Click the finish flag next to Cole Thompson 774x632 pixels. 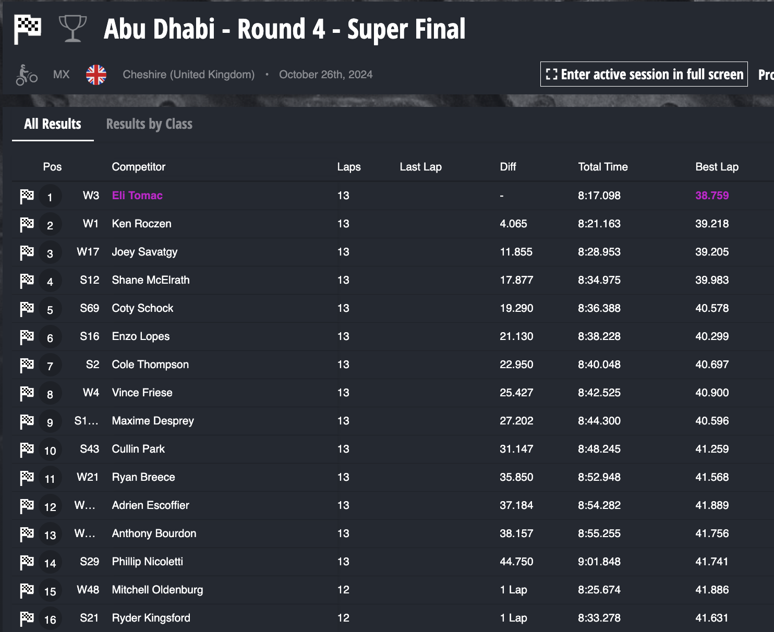coord(27,365)
